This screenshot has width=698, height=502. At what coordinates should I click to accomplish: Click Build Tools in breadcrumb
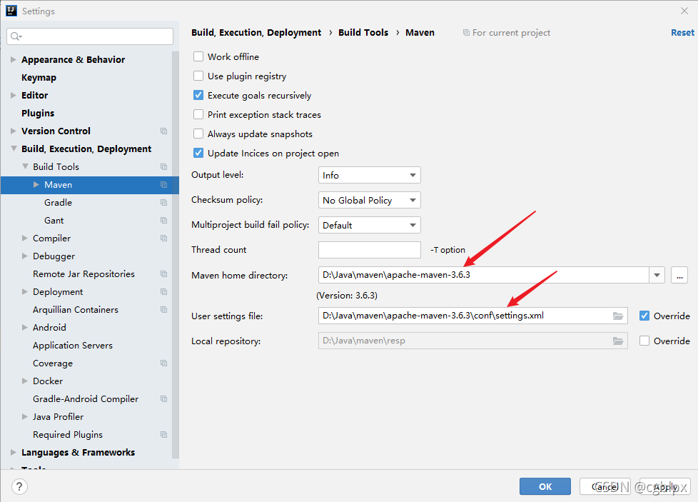[x=363, y=33]
